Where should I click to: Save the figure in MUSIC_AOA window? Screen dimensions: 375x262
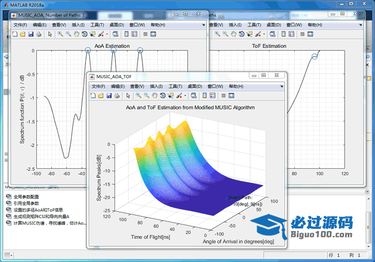pyautogui.click(x=31, y=34)
